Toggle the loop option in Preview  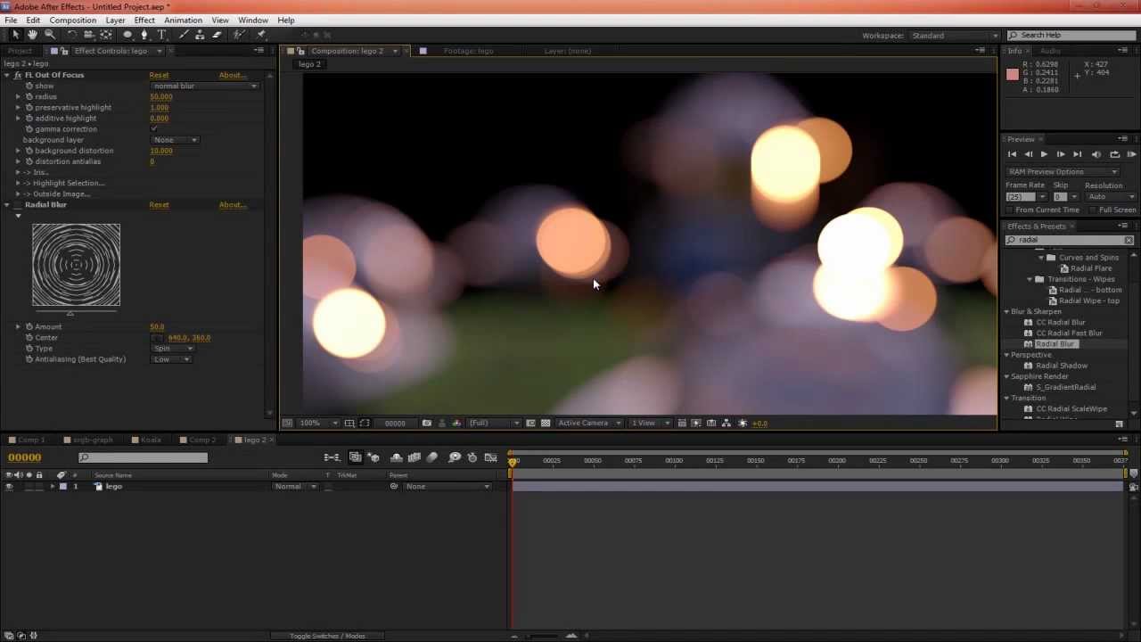1114,154
